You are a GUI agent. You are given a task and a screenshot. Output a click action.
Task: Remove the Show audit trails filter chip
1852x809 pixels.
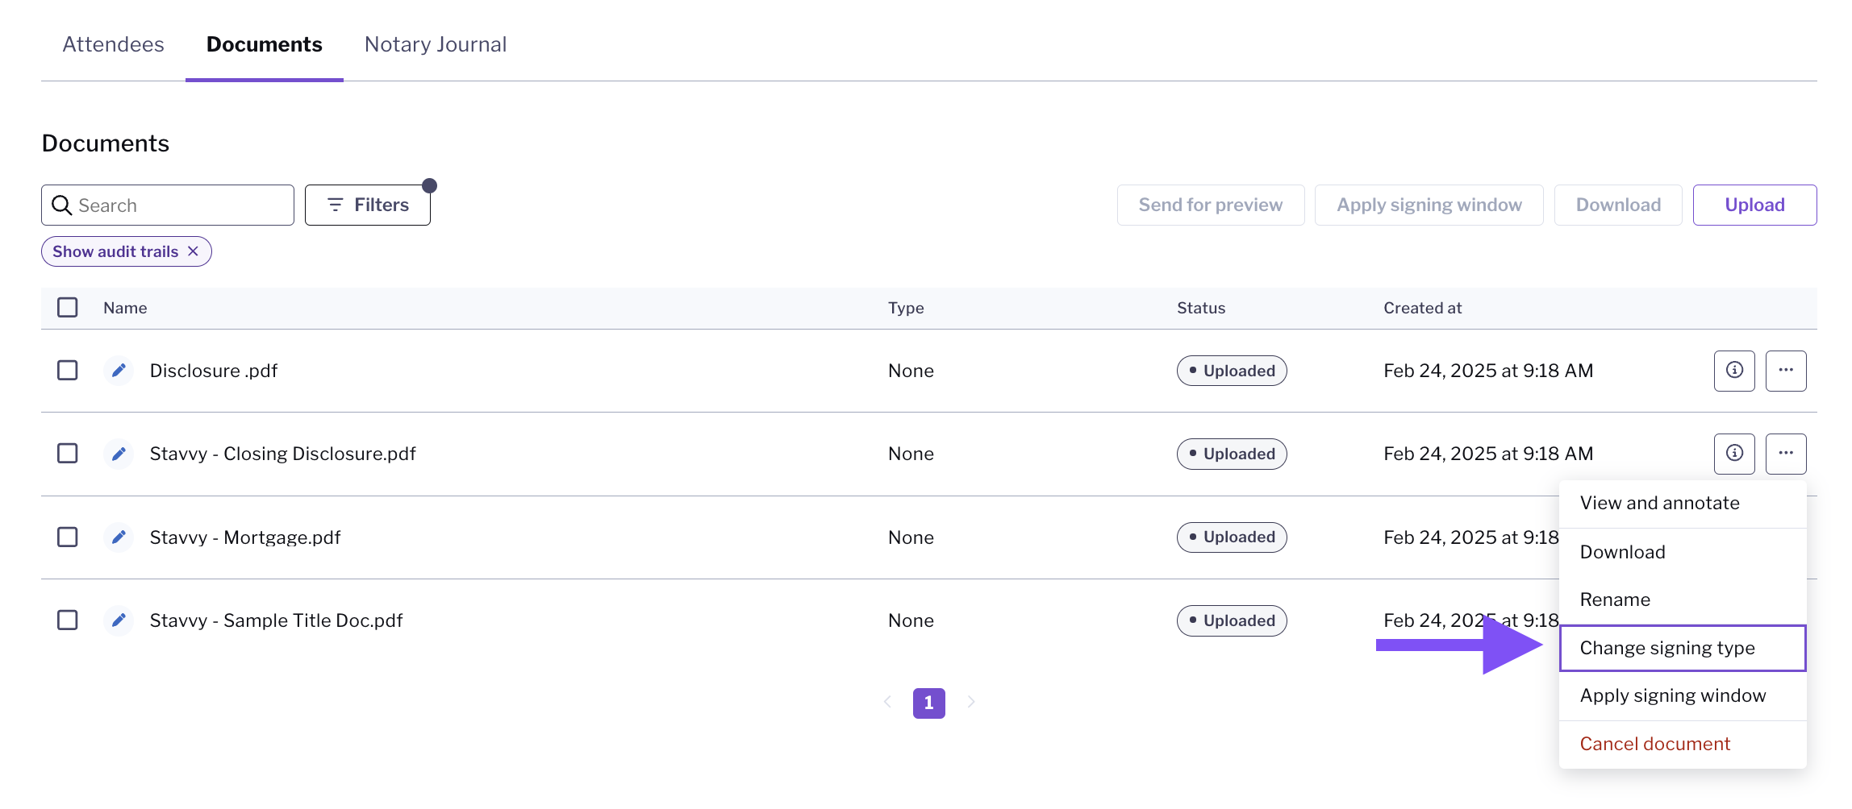[194, 251]
